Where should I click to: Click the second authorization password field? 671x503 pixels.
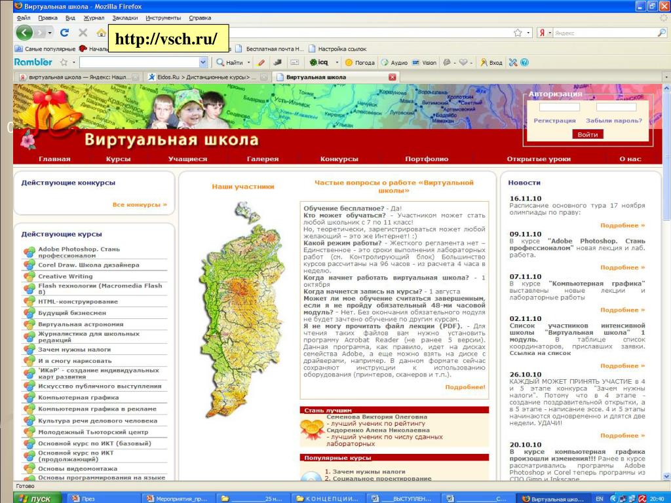pyautogui.click(x=616, y=107)
